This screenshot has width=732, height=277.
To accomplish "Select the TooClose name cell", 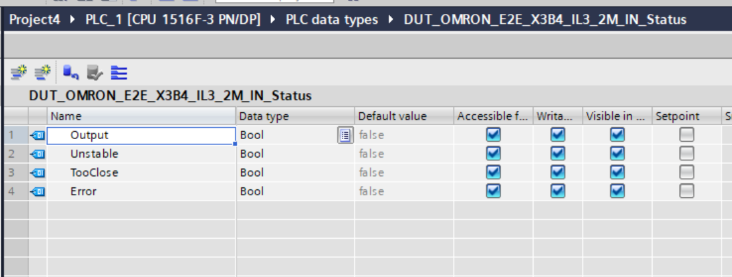I will [x=142, y=173].
